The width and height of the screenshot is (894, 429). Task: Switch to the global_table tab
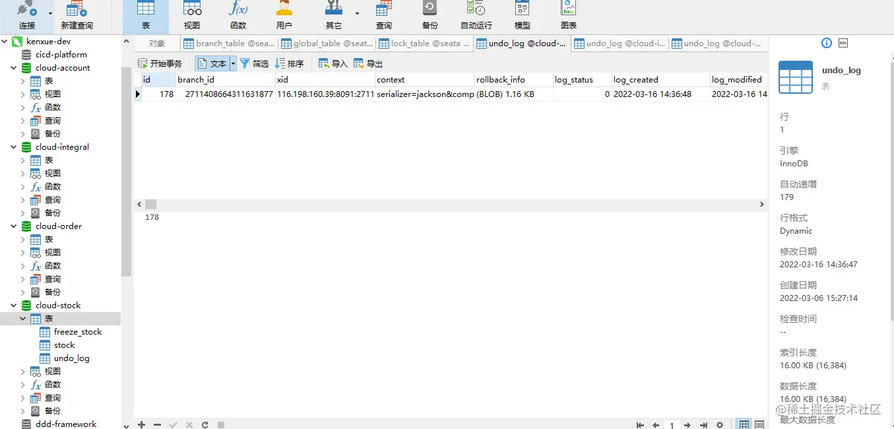point(327,44)
